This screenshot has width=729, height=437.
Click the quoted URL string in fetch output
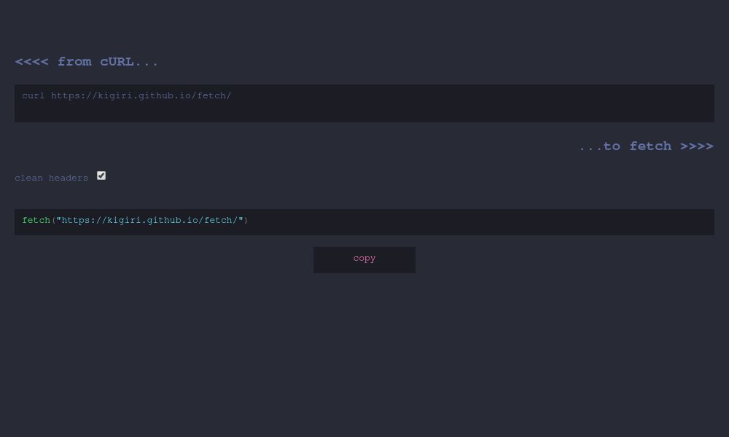click(149, 221)
